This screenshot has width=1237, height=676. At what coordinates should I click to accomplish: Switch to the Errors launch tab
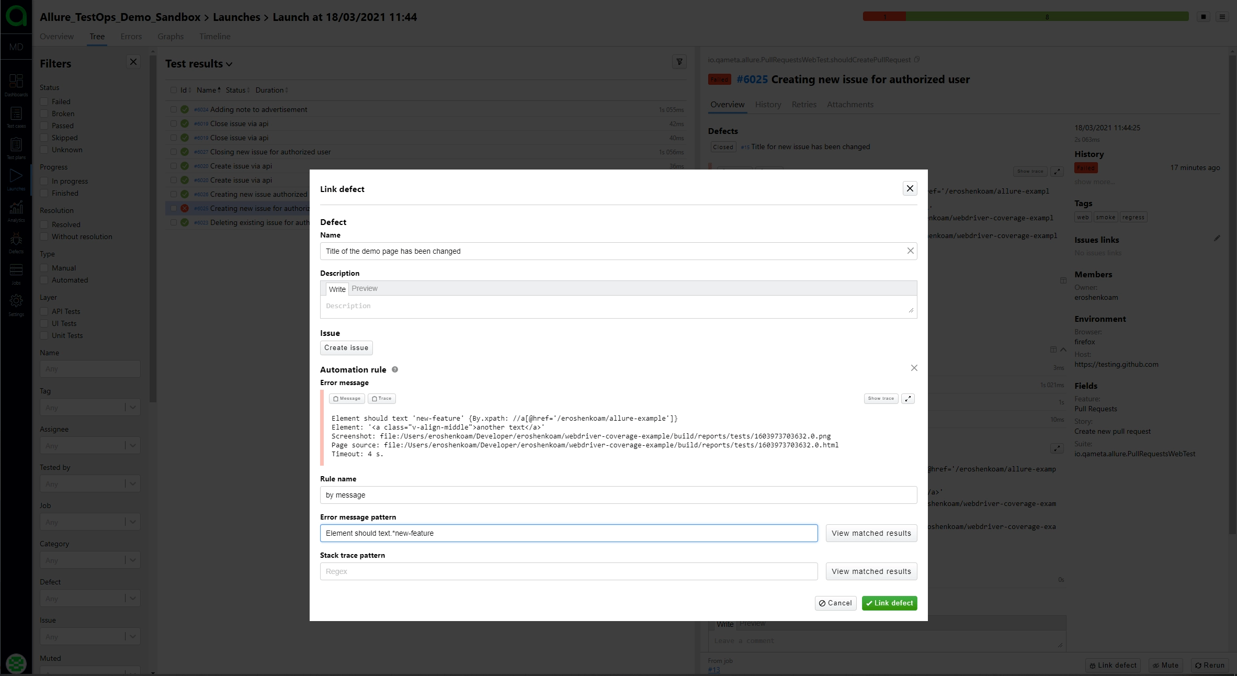tap(131, 37)
